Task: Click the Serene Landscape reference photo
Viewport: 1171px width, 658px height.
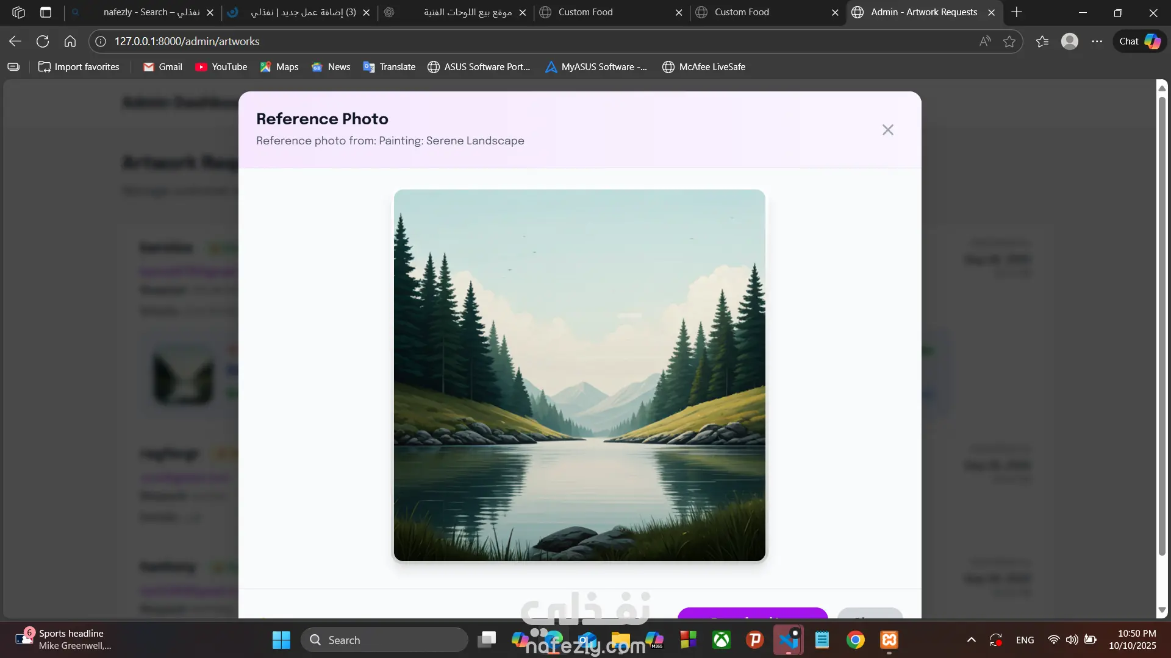Action: pos(579,375)
